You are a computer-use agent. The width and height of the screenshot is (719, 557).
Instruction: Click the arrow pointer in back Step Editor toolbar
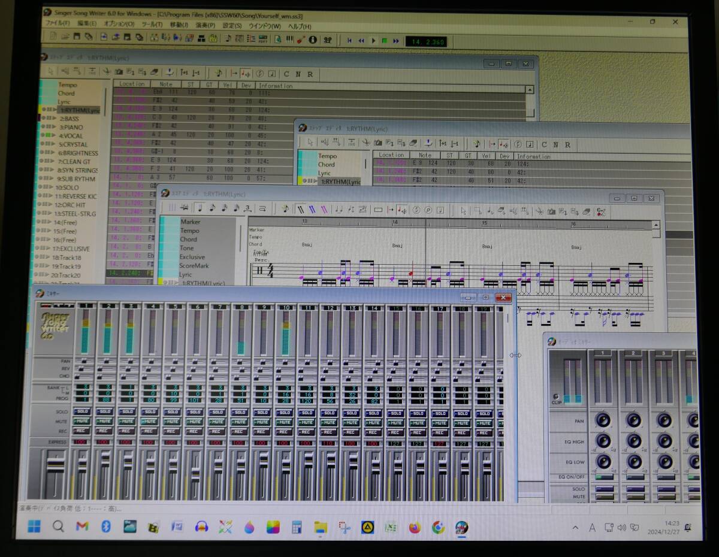tap(52, 71)
